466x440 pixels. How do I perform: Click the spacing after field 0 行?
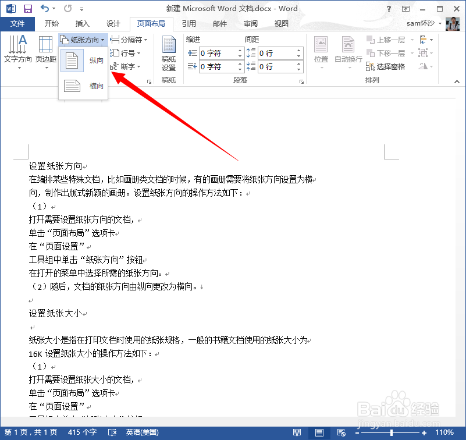point(277,66)
